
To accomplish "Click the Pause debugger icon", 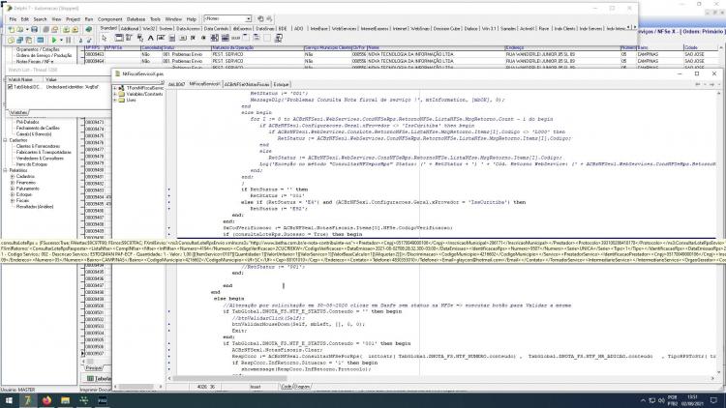I will point(69,41).
